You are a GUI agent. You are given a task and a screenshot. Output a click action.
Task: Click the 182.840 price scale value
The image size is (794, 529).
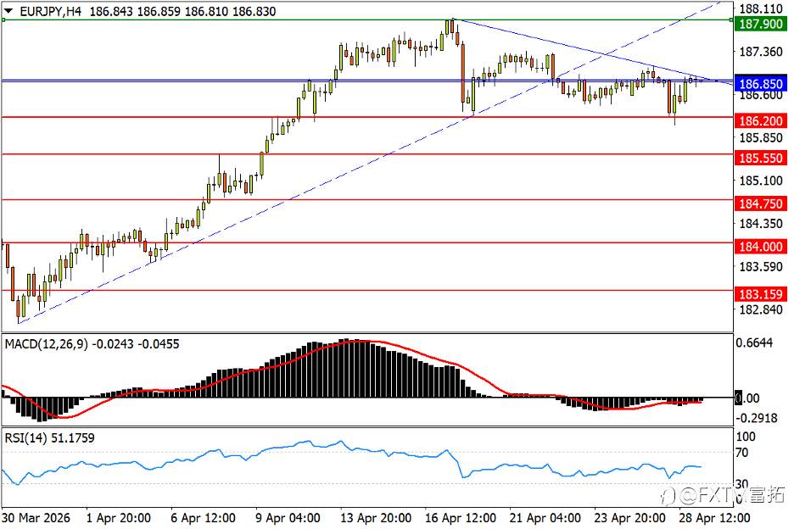761,309
